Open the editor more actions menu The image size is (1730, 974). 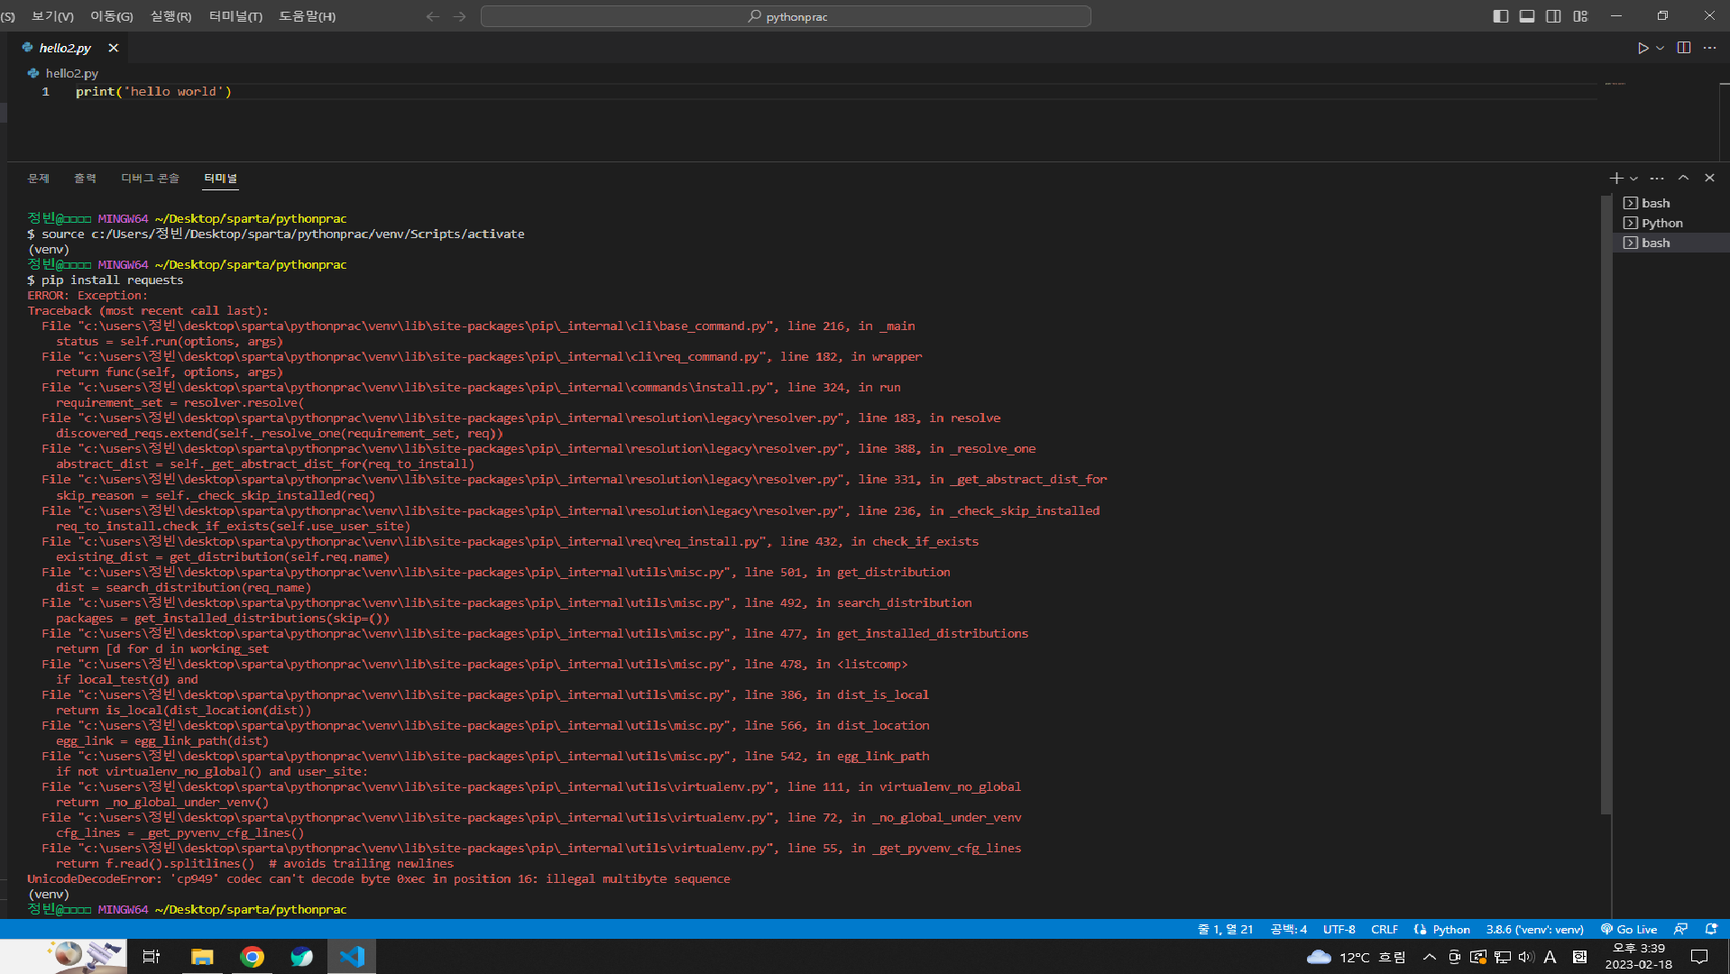(x=1710, y=48)
